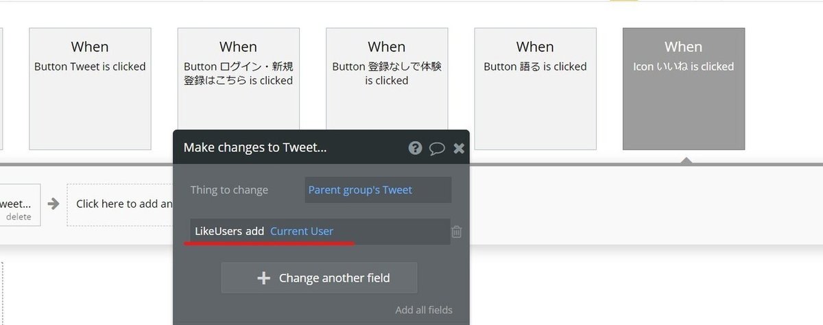Screen dimensions: 823x325
Task: Close the Make changes to Tweet popup
Action: (x=459, y=148)
